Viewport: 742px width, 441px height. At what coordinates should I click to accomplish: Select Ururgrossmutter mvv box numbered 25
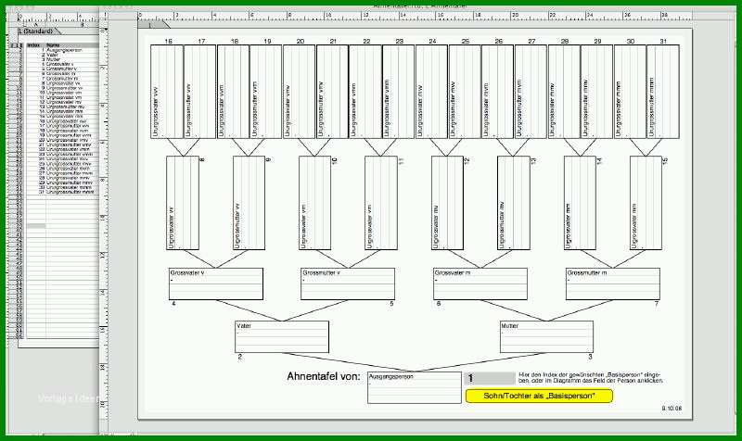point(465,92)
